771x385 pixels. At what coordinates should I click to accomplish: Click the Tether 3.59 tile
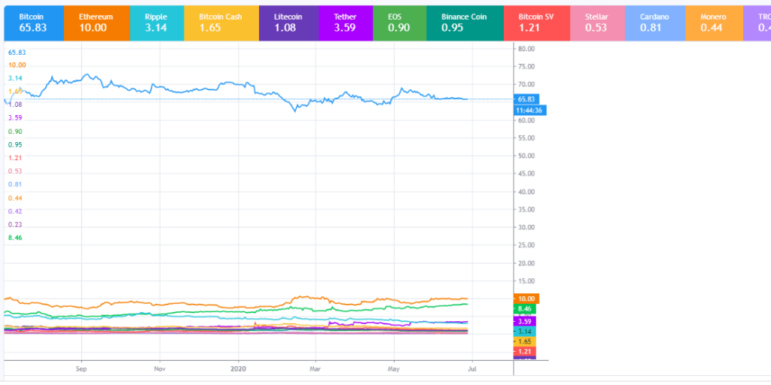346,23
